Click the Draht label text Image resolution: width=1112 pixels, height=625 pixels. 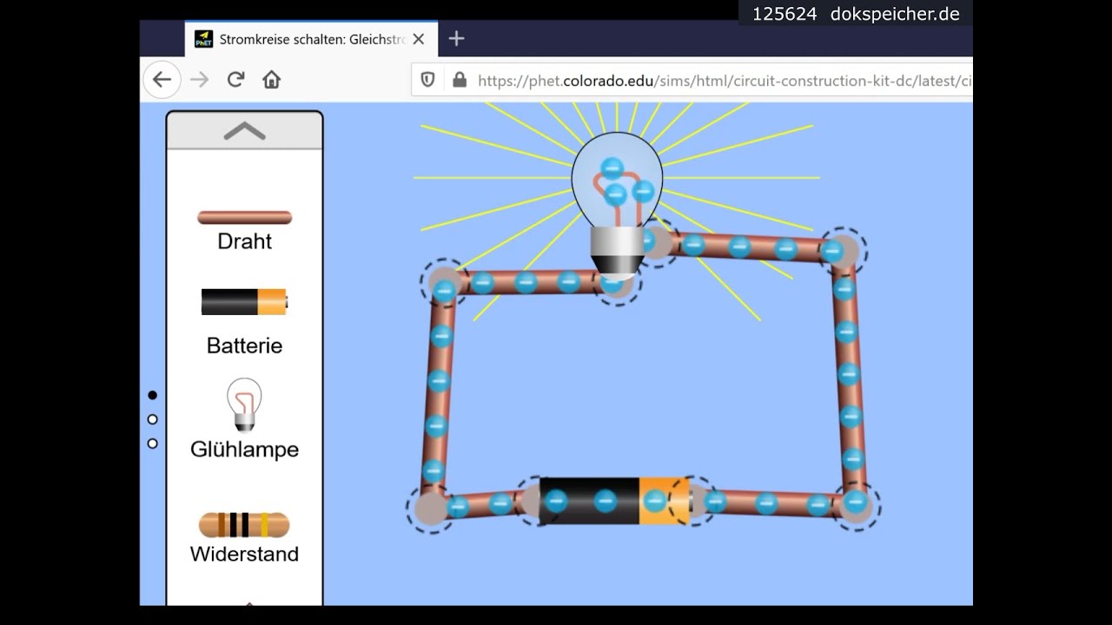click(244, 241)
